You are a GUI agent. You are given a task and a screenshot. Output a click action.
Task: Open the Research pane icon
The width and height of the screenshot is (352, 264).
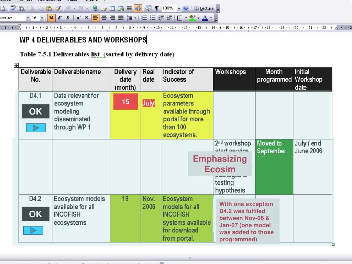click(22, 9)
